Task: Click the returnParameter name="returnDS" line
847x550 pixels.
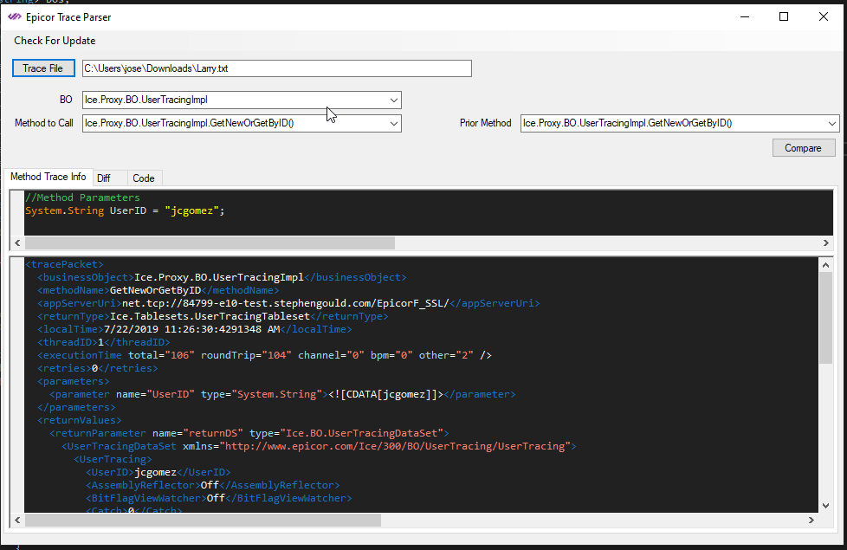Action: (x=249, y=433)
